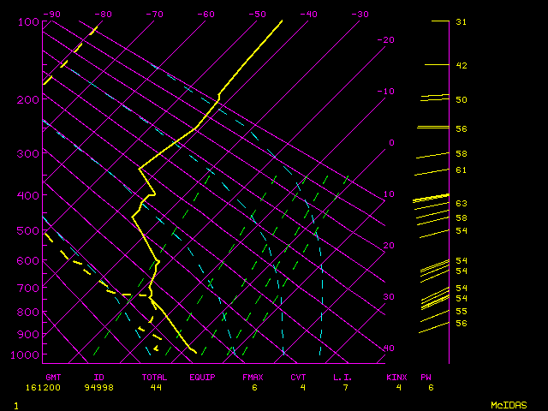548x411 pixels.
Task: Select the wind speed label 42
Action: tap(461, 65)
